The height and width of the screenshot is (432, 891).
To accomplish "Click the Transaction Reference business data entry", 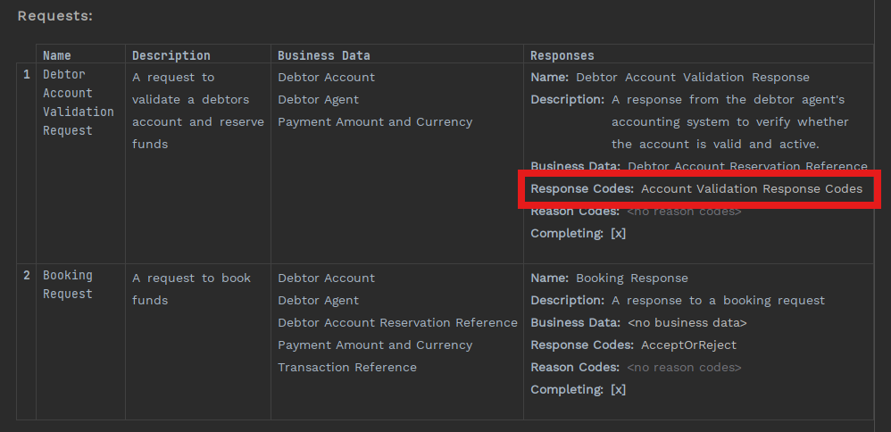I will coord(346,368).
